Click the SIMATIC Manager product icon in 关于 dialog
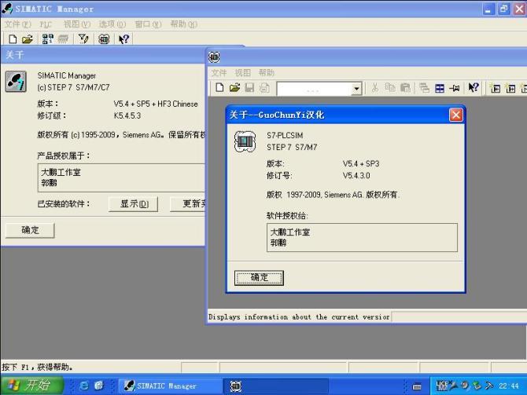The image size is (527, 395). (x=16, y=82)
